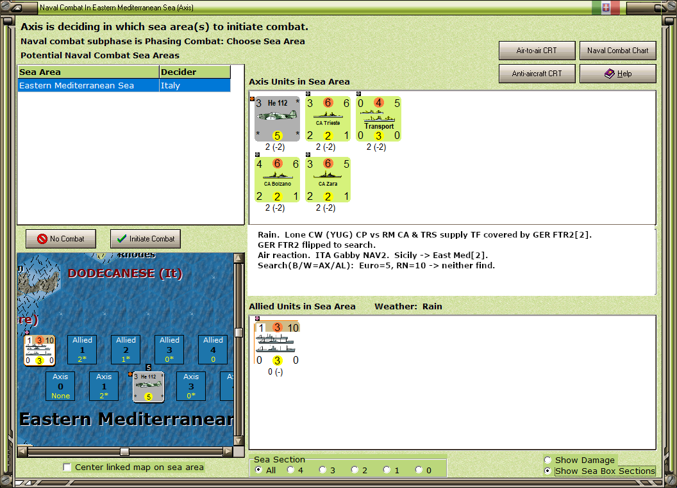The width and height of the screenshot is (677, 488).
Task: Click the Axis 0 None sea box
Action: tap(60, 386)
